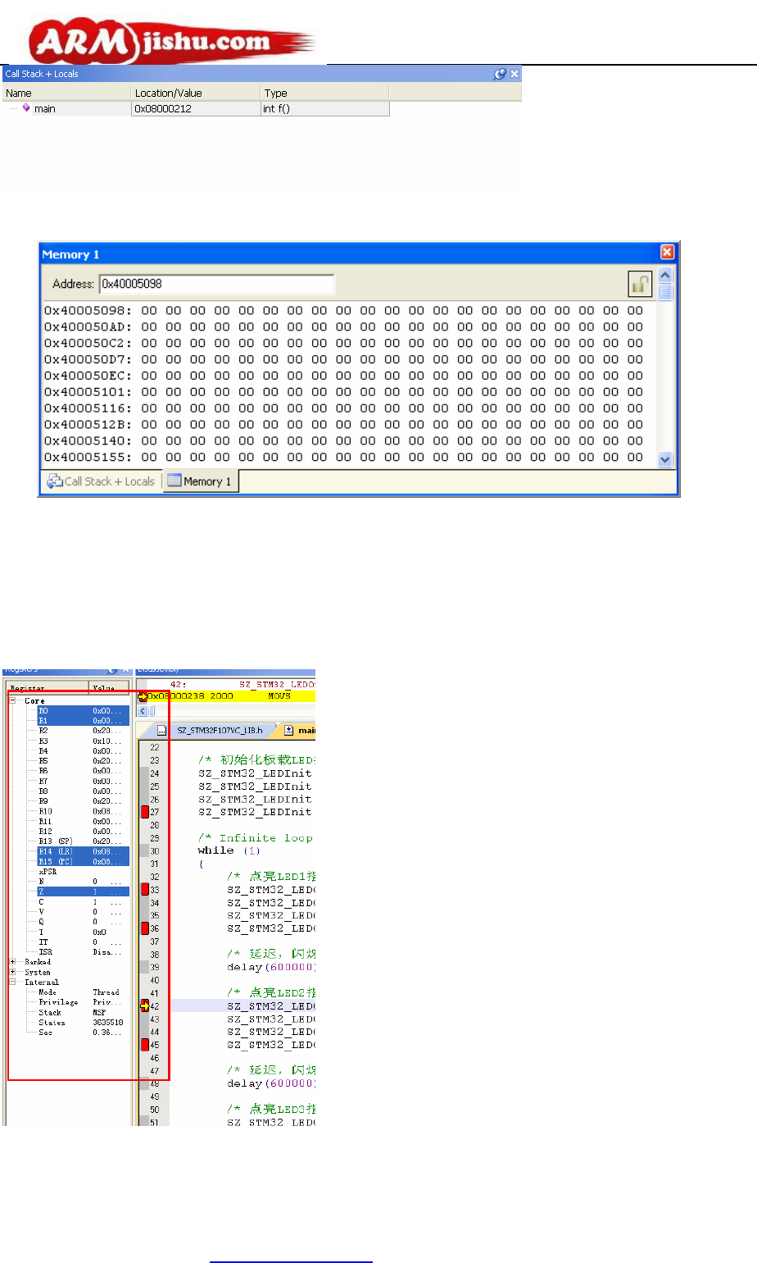This screenshot has height=1263, width=757.
Task: Select memory row 0x4000512B
Action: (x=344, y=425)
